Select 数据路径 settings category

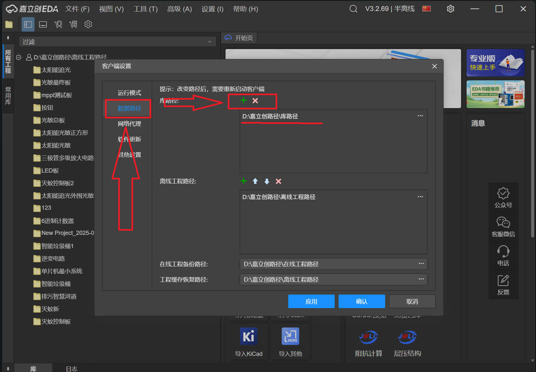129,108
